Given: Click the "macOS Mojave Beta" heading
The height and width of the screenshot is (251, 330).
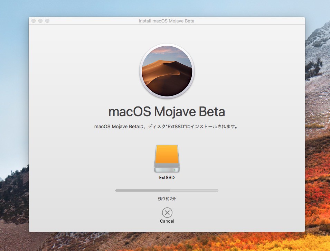Looking at the screenshot, I should (x=167, y=112).
